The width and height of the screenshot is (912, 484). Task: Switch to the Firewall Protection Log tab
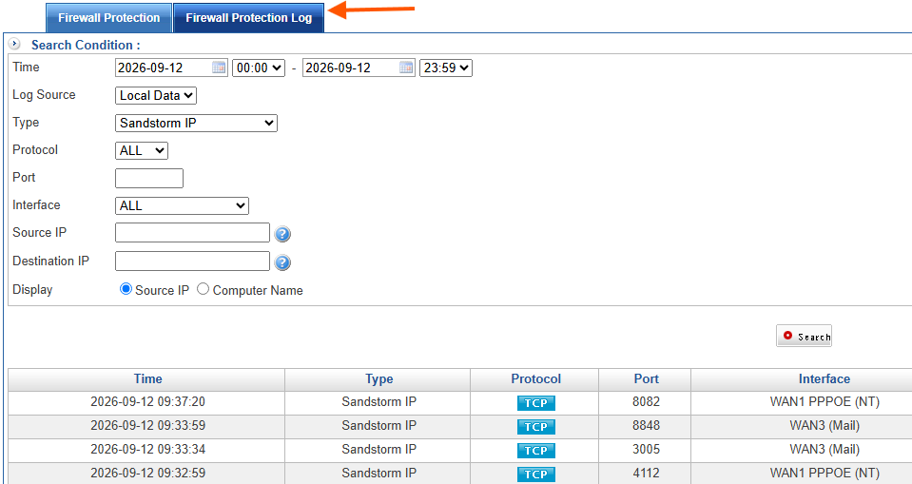(248, 18)
